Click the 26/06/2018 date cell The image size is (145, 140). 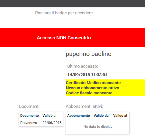52,123
